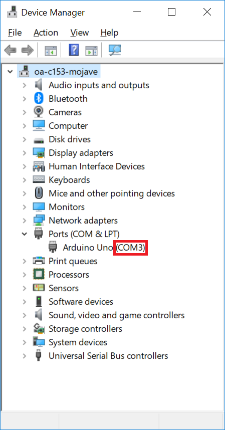Expand the Universal Serial Bus controllers node
Screen dimensions: 225x430
[x=25, y=356]
